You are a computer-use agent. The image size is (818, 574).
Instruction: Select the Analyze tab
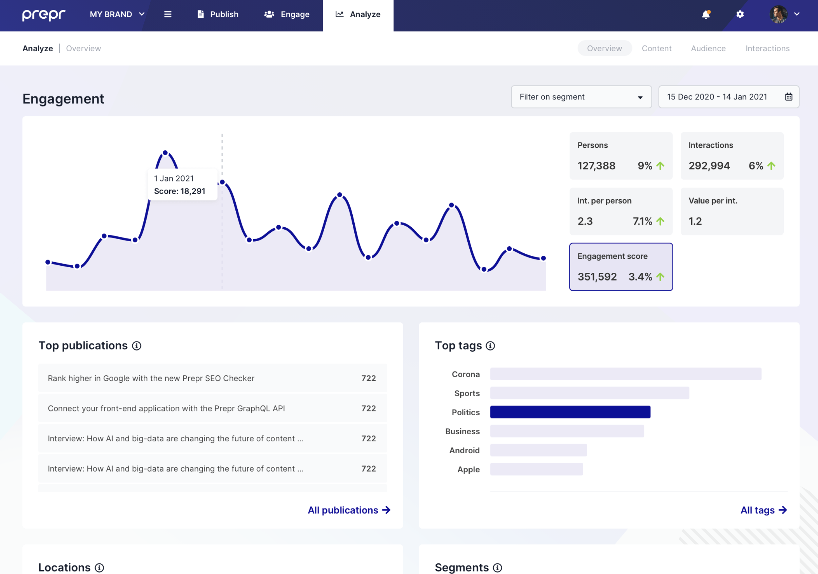pos(358,15)
